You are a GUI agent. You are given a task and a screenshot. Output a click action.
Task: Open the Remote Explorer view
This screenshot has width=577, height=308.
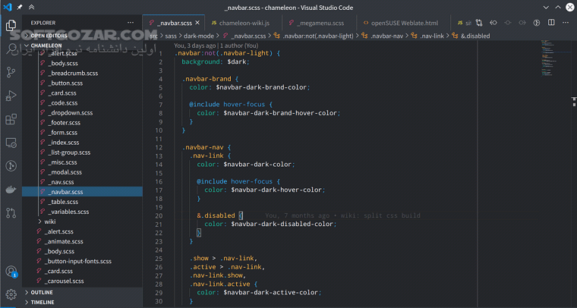(11, 143)
